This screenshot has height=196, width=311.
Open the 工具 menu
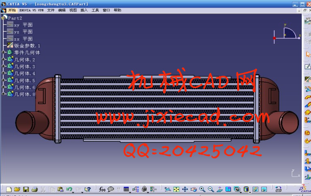click(95, 10)
